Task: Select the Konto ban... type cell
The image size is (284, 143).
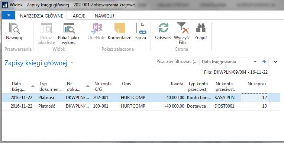Action: click(x=199, y=98)
